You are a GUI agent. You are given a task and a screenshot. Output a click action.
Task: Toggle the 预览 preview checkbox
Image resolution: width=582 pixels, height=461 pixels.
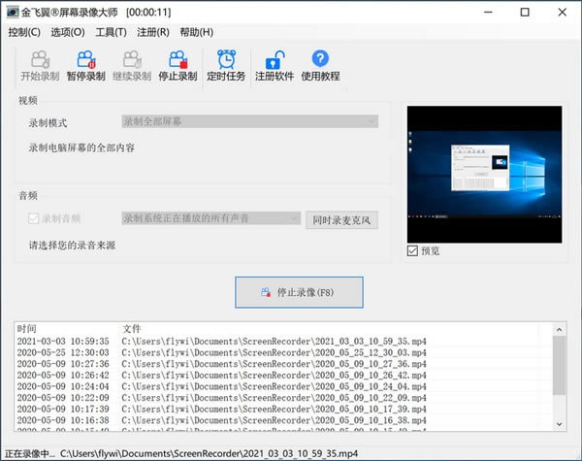(414, 251)
